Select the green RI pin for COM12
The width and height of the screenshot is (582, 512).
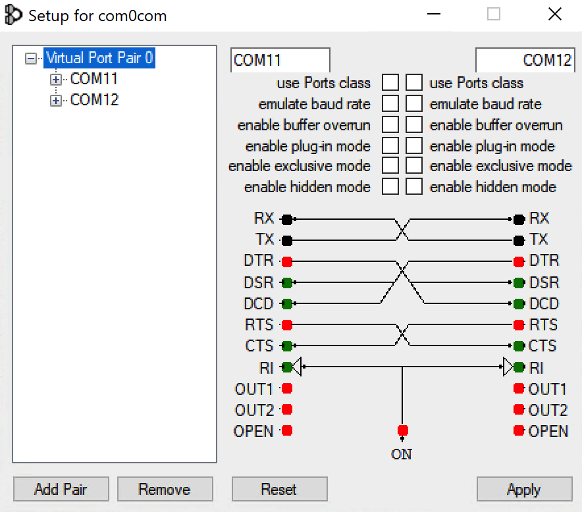519,367
